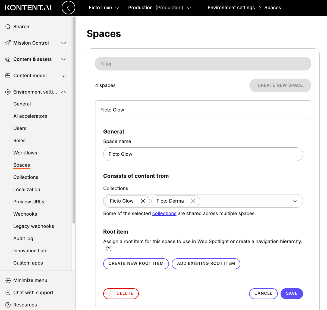
Task: Delete the Ficto Glow space
Action: coord(121,293)
